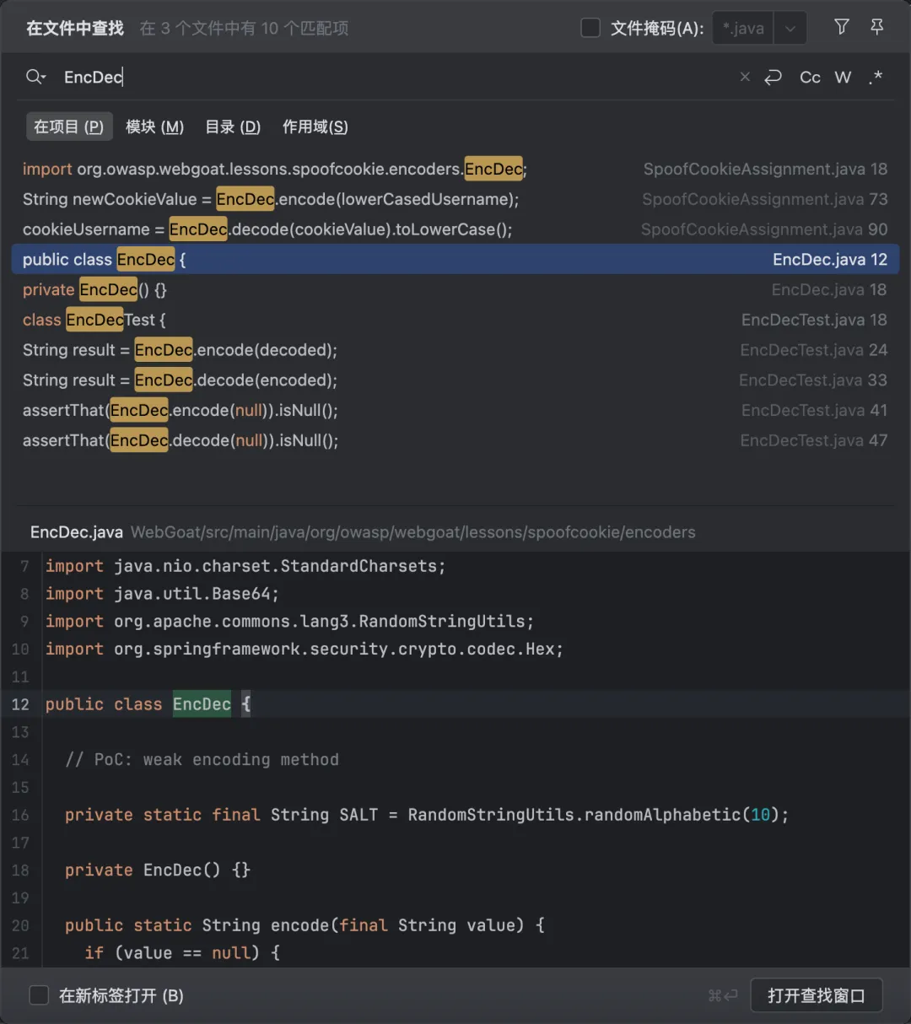Enable regex search option
The width and height of the screenshot is (911, 1024).
click(876, 78)
